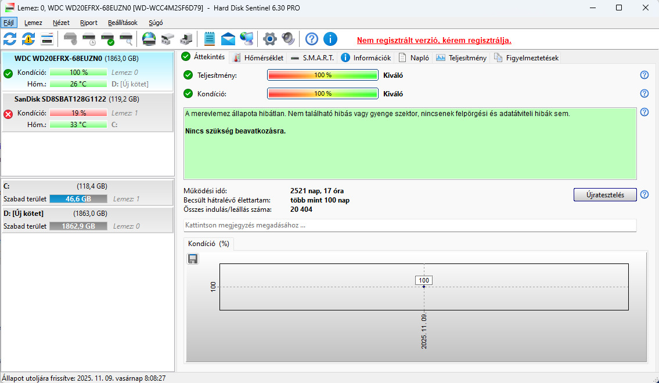Open settings with the gear icon
The height and width of the screenshot is (383, 659).
tap(269, 39)
